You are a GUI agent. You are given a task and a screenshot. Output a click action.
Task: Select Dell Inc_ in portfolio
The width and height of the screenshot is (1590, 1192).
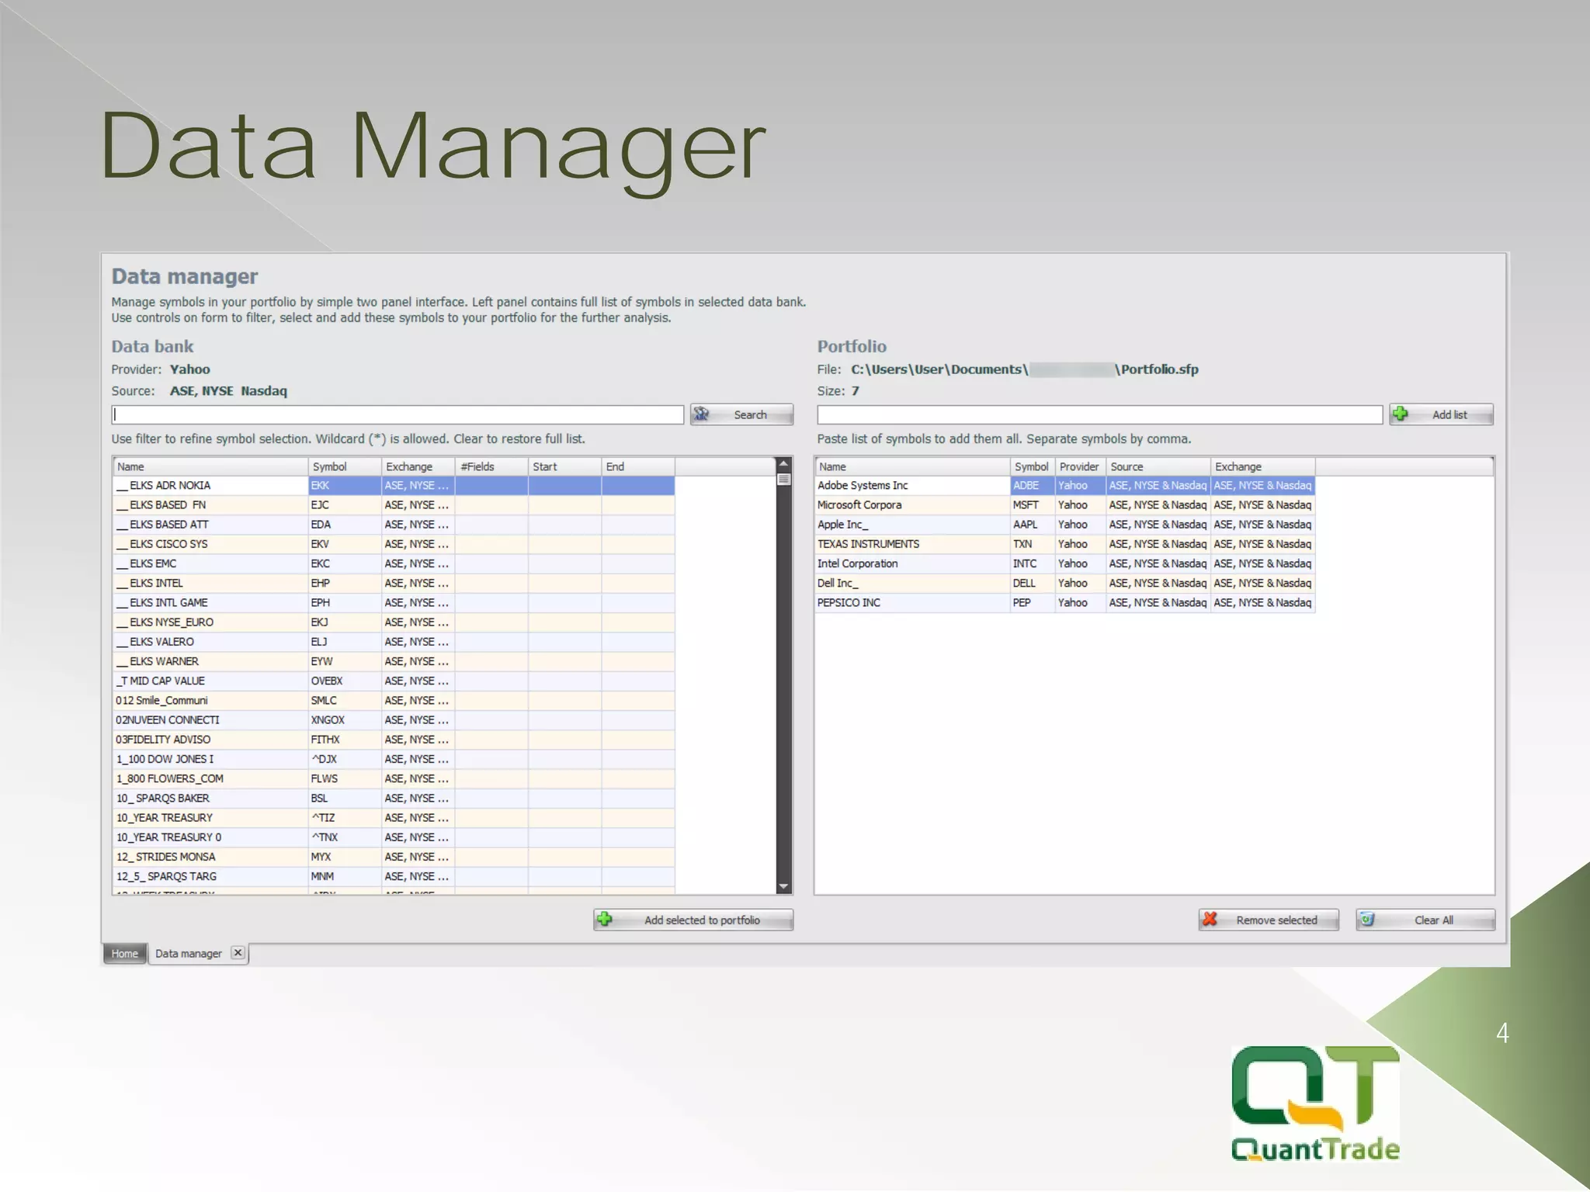click(x=1065, y=583)
